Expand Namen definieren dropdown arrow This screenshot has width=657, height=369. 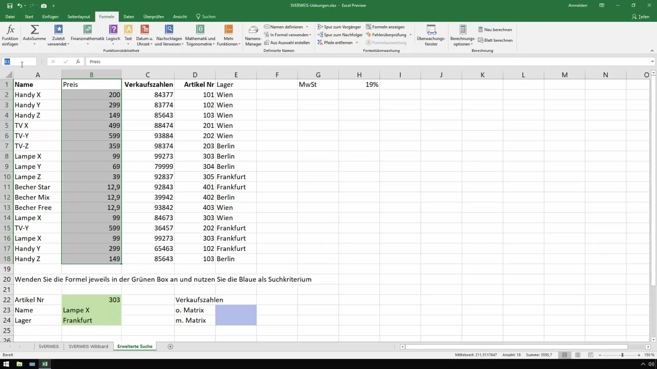[x=307, y=27]
